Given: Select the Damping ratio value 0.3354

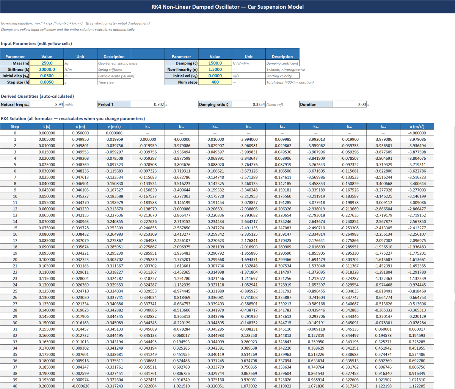Looking at the screenshot, I should [x=248, y=104].
